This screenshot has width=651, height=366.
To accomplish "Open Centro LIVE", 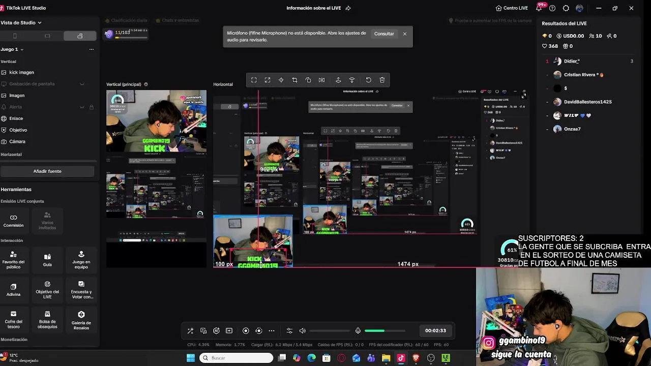I will [x=512, y=8].
